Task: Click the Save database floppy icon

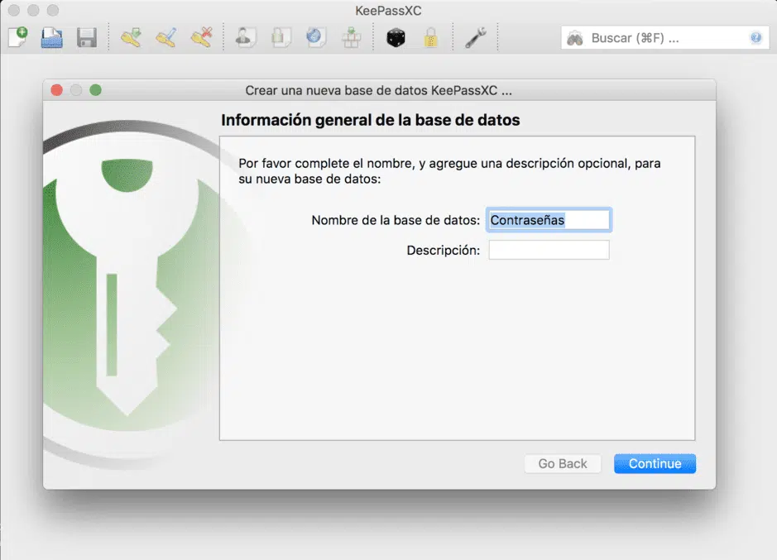Action: coord(87,38)
